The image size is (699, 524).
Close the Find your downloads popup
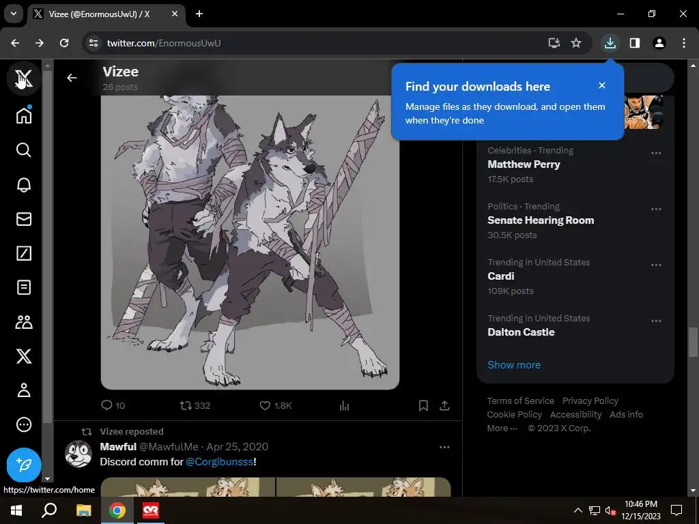click(x=602, y=85)
